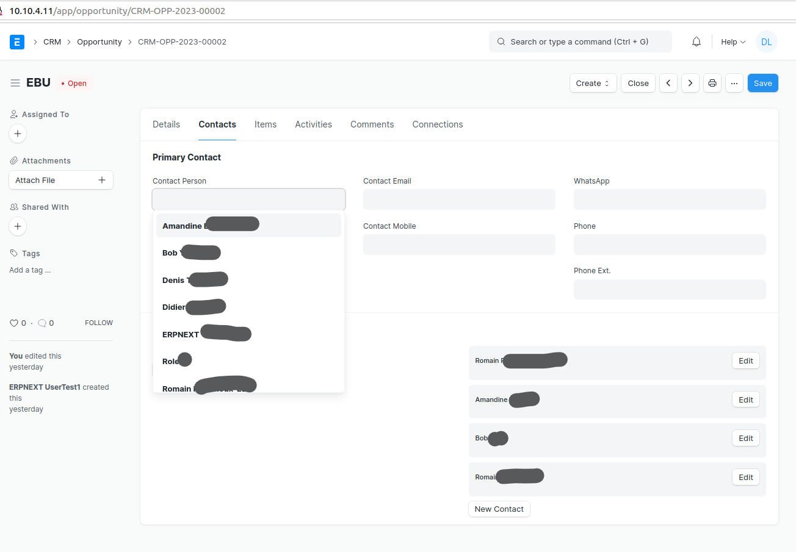Switch to the Items tab
796x552 pixels.
point(266,124)
